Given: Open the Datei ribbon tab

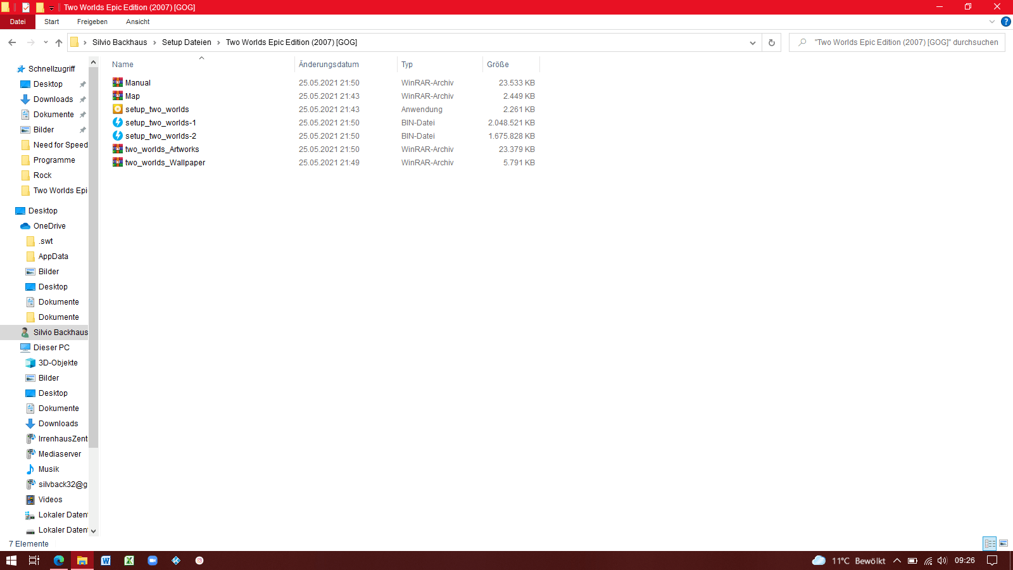Looking at the screenshot, I should pyautogui.click(x=18, y=22).
